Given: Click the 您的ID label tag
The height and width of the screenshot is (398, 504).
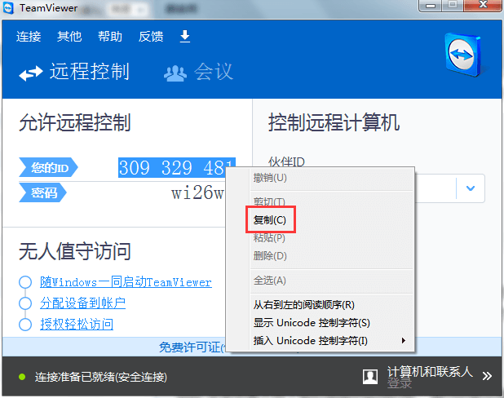Looking at the screenshot, I should tap(49, 167).
